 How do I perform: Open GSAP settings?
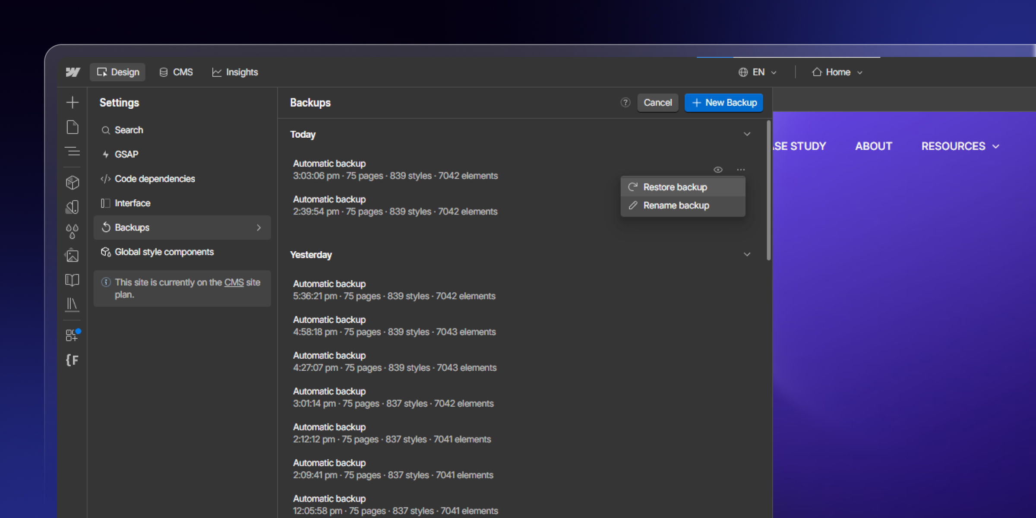tap(182, 155)
